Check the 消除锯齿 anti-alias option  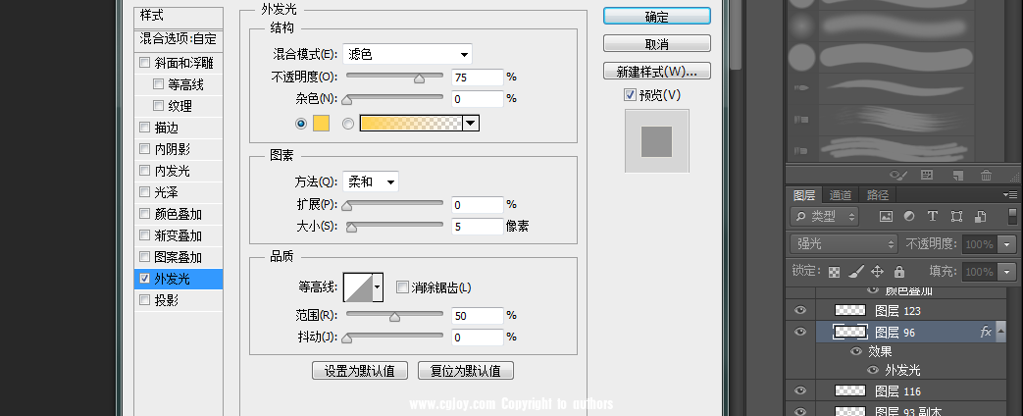[402, 287]
